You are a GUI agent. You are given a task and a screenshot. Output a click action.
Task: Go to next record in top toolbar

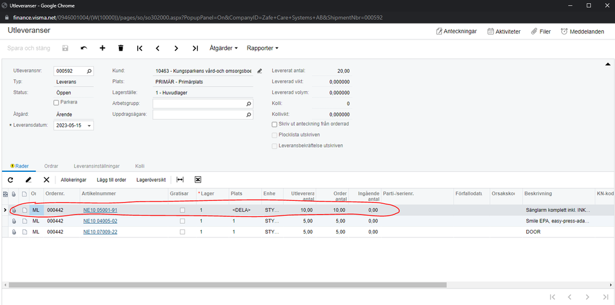(x=177, y=48)
